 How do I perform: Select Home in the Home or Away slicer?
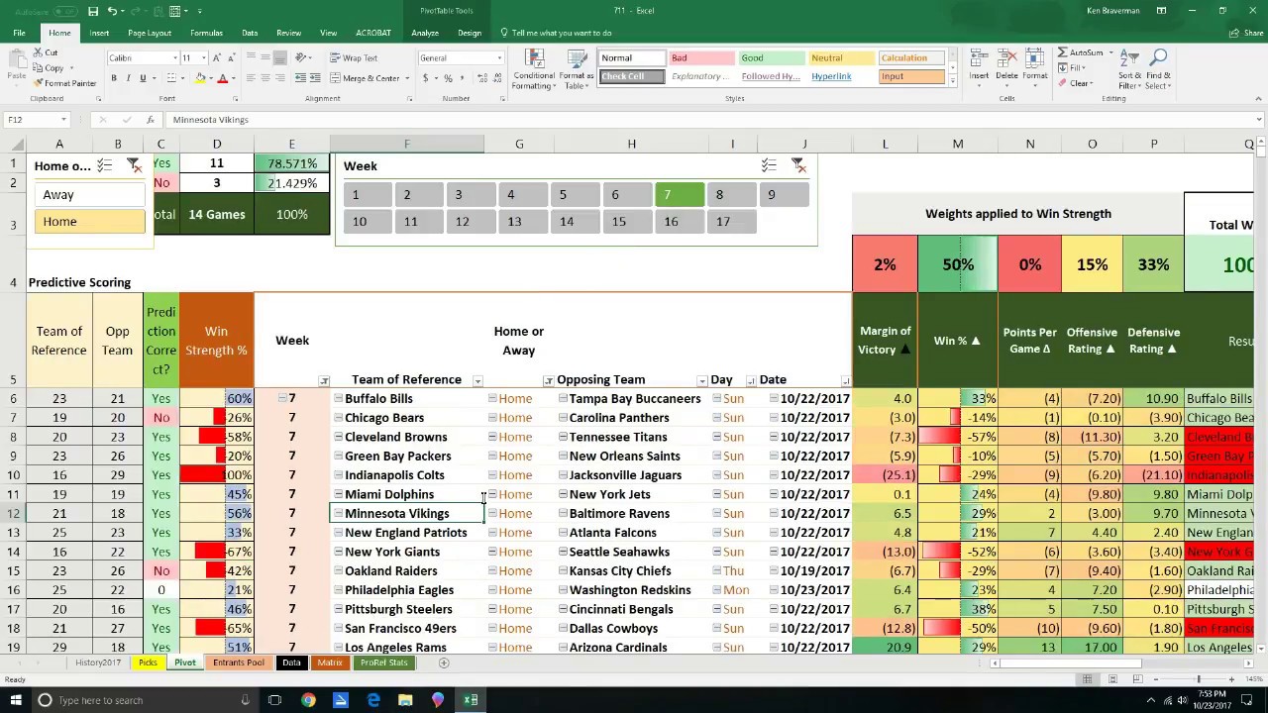click(89, 222)
